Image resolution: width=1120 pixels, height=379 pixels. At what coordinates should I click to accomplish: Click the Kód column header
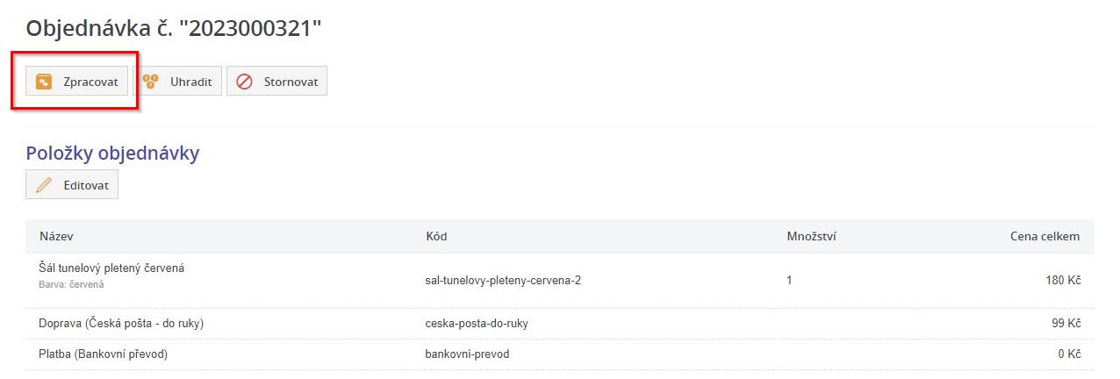click(x=436, y=237)
